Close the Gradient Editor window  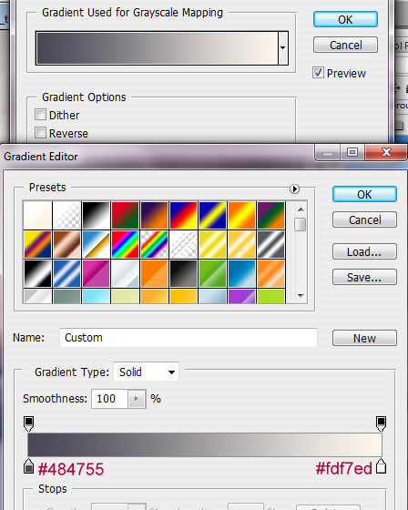(x=386, y=152)
